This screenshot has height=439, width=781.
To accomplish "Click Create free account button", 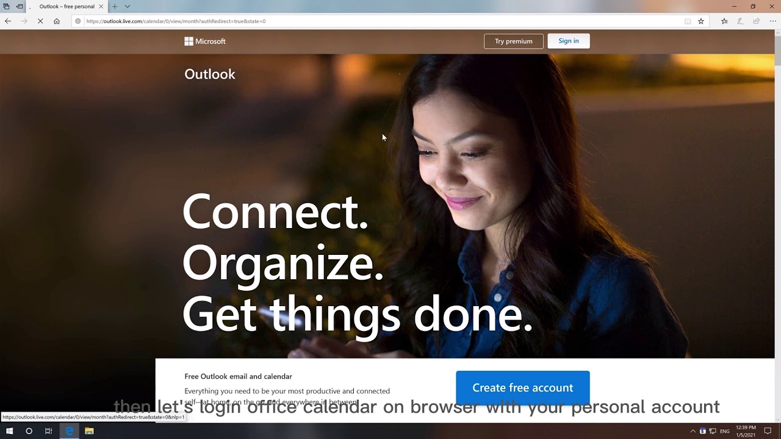I will click(x=523, y=388).
